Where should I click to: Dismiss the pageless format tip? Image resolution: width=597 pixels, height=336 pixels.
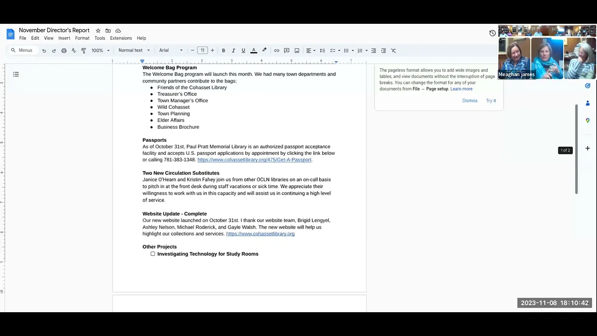[470, 101]
